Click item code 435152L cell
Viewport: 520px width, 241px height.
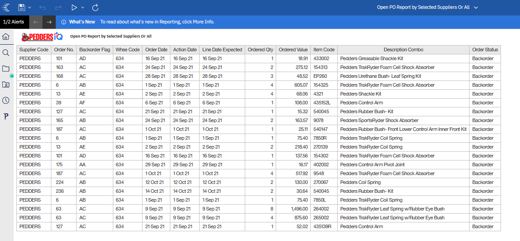[x=324, y=103]
